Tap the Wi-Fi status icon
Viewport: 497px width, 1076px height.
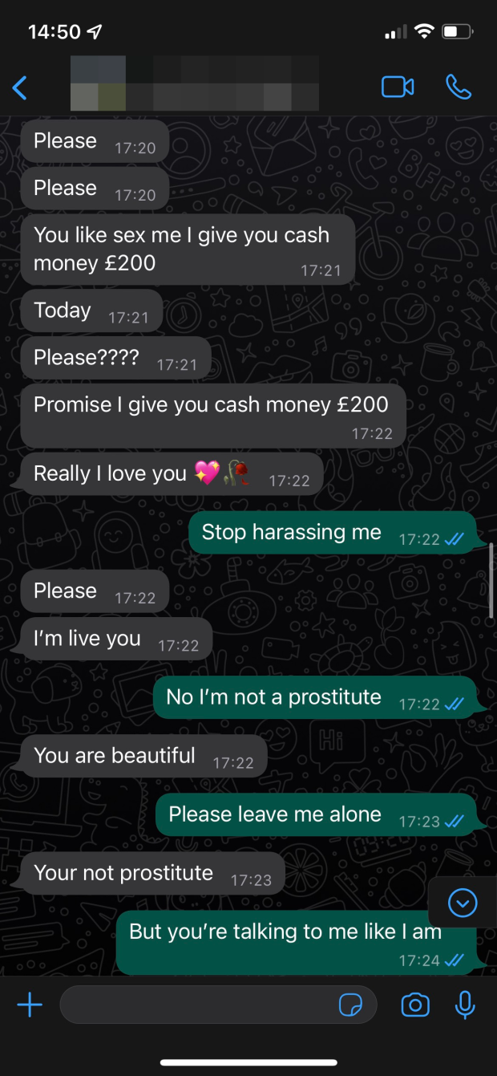(422, 32)
